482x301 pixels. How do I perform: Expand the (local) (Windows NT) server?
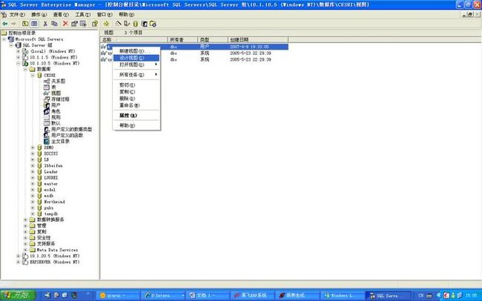tap(18, 51)
